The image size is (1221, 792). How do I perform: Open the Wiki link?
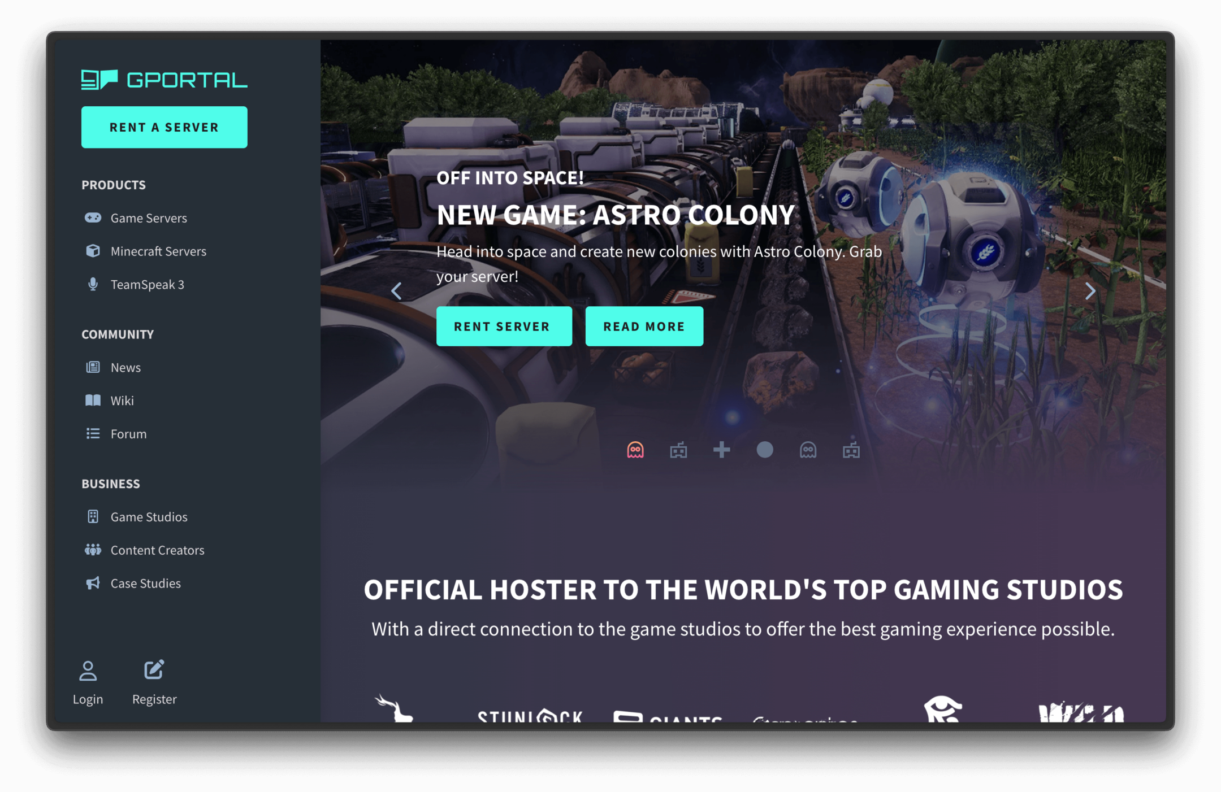pyautogui.click(x=122, y=401)
